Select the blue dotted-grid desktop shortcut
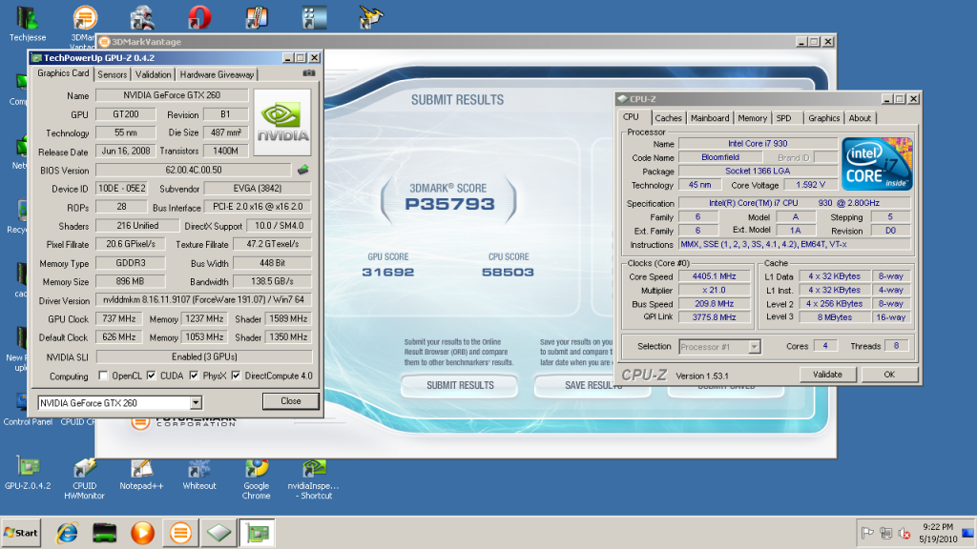Image resolution: width=977 pixels, height=549 pixels. tap(314, 18)
